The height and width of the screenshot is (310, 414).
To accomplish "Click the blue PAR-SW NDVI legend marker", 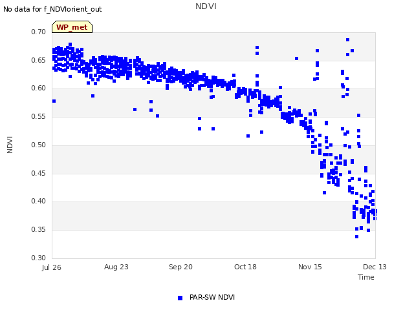I will pyautogui.click(x=180, y=298).
